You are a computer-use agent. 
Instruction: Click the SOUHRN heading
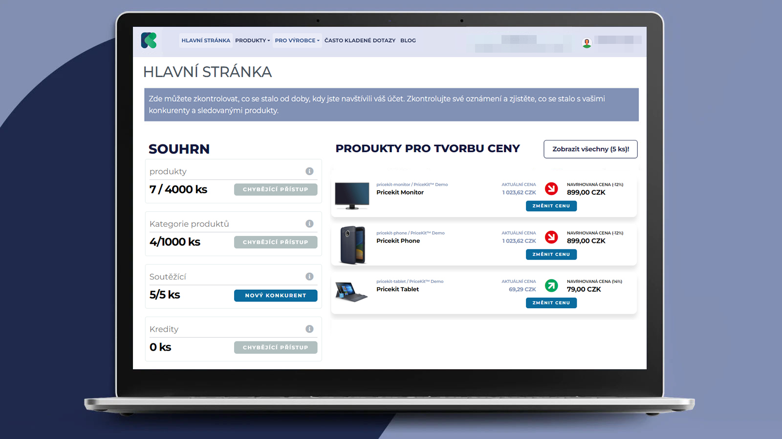pos(179,149)
